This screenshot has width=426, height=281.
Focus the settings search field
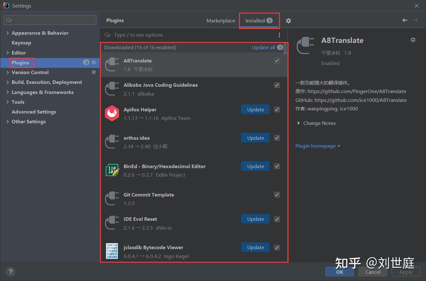click(x=50, y=20)
